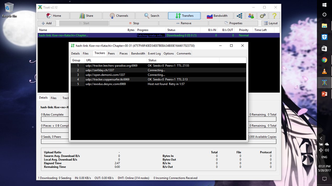This screenshot has width=332, height=186.
Task: Remove the selected transfer
Action: point(184,23)
